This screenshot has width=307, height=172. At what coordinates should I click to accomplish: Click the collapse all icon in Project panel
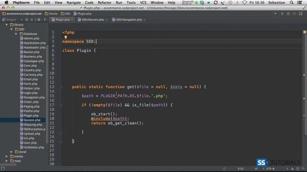32,20
